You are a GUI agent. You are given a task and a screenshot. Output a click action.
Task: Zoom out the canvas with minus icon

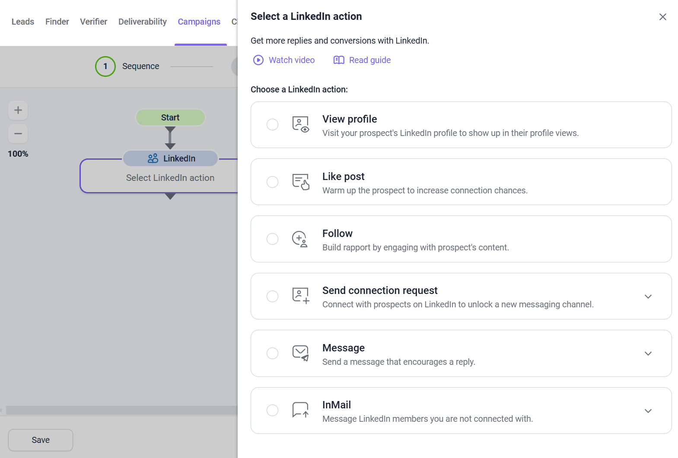click(18, 134)
